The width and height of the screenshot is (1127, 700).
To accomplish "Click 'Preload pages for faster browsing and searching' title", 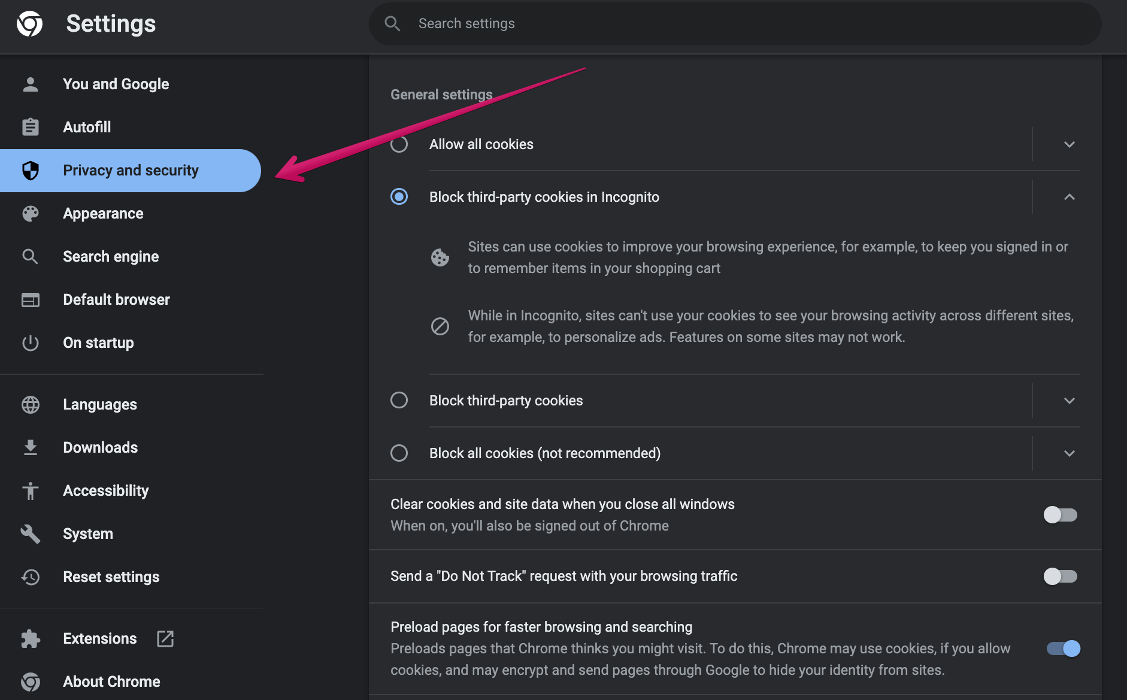I will click(x=541, y=627).
